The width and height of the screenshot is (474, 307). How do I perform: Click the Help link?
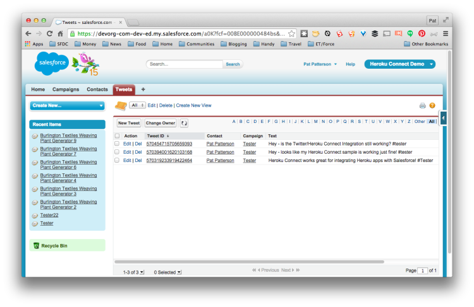click(350, 64)
